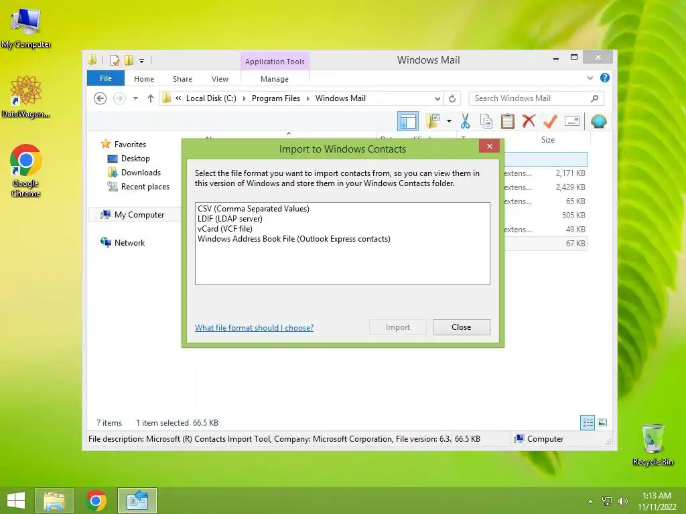Screen dimensions: 686x514
Task: Expand the arrow after Program Files
Action: point(308,99)
